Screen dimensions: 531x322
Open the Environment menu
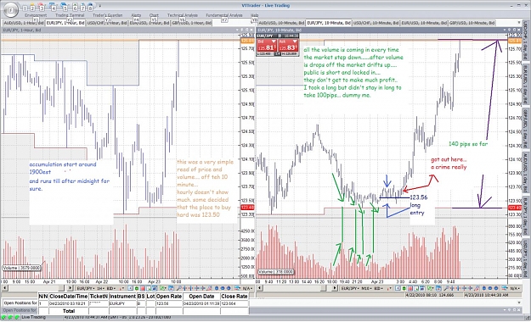click(36, 15)
